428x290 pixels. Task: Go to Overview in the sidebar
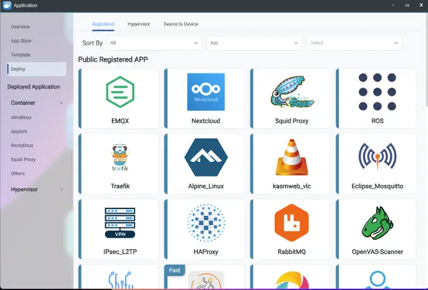(x=20, y=27)
